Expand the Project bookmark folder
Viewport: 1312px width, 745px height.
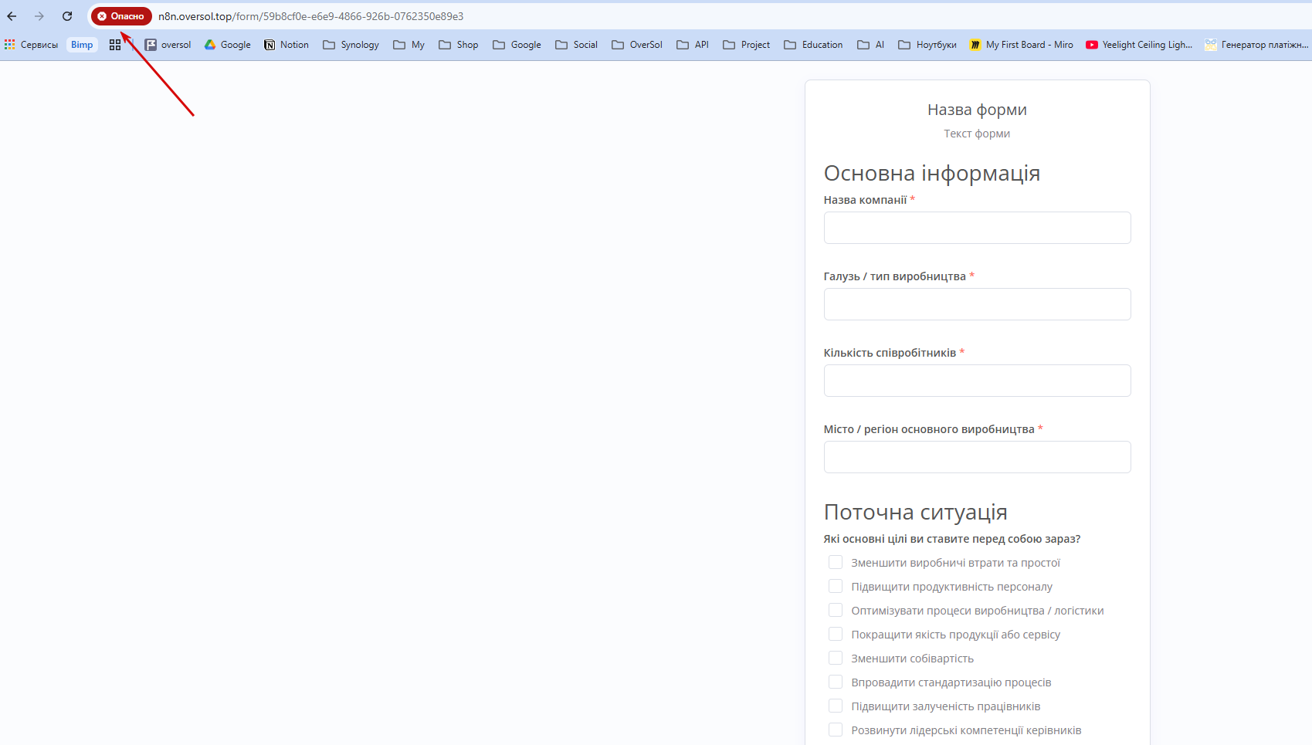(747, 45)
